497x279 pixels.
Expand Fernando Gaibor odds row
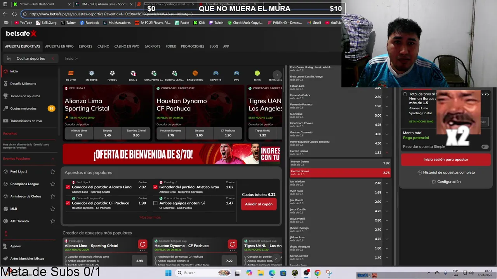[387, 97]
